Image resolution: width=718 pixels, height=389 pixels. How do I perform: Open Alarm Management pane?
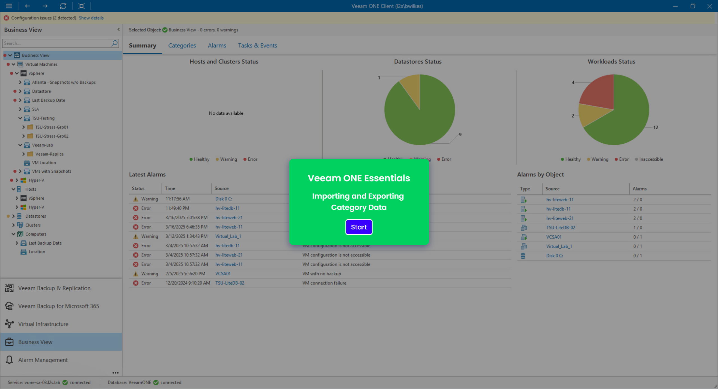click(43, 360)
